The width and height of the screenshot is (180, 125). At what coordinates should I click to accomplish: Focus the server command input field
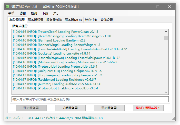point(90,99)
